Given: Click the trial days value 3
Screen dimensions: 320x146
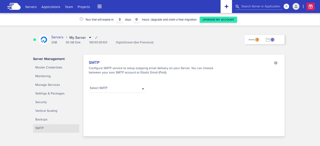Looking at the screenshot, I should click(120, 20).
